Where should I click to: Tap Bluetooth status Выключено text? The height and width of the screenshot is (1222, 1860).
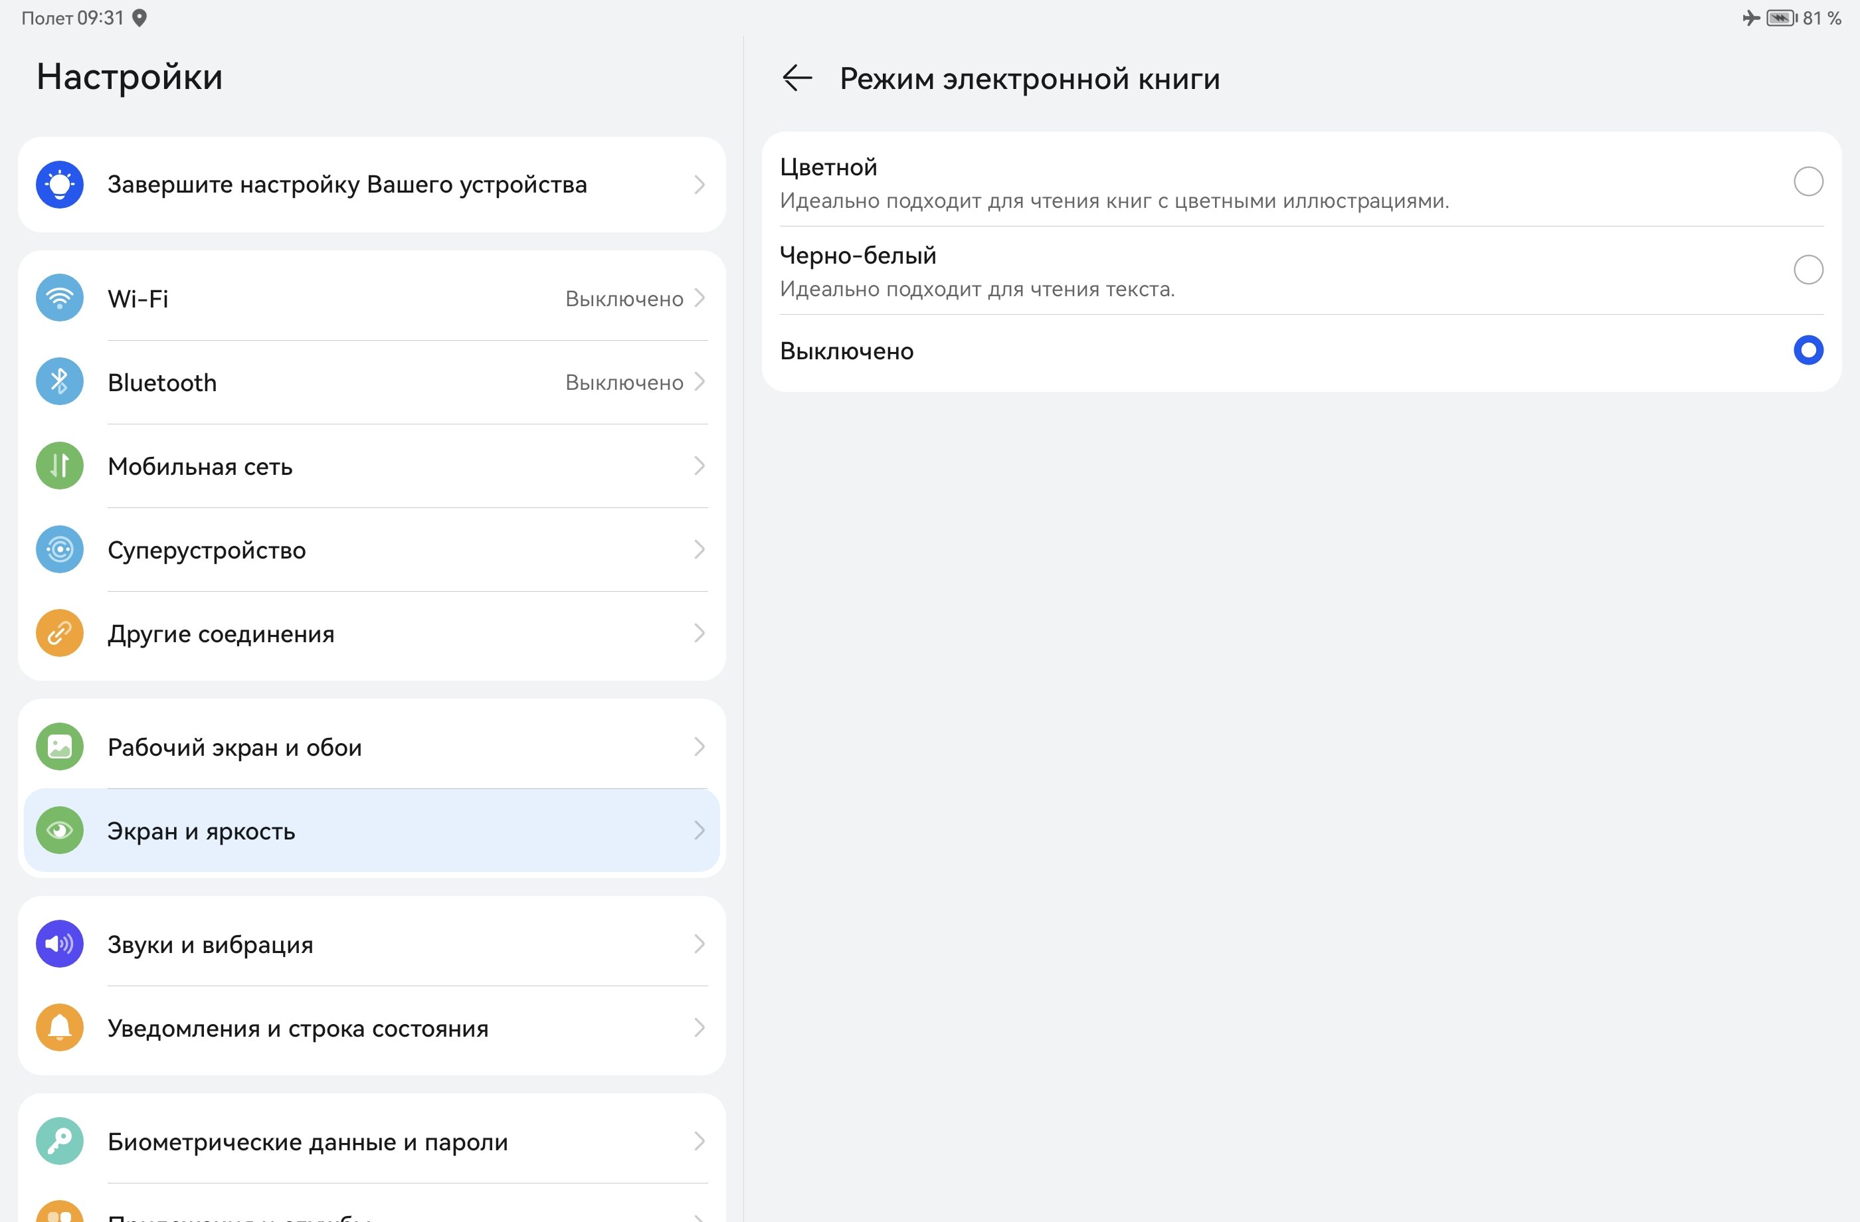[x=624, y=383]
